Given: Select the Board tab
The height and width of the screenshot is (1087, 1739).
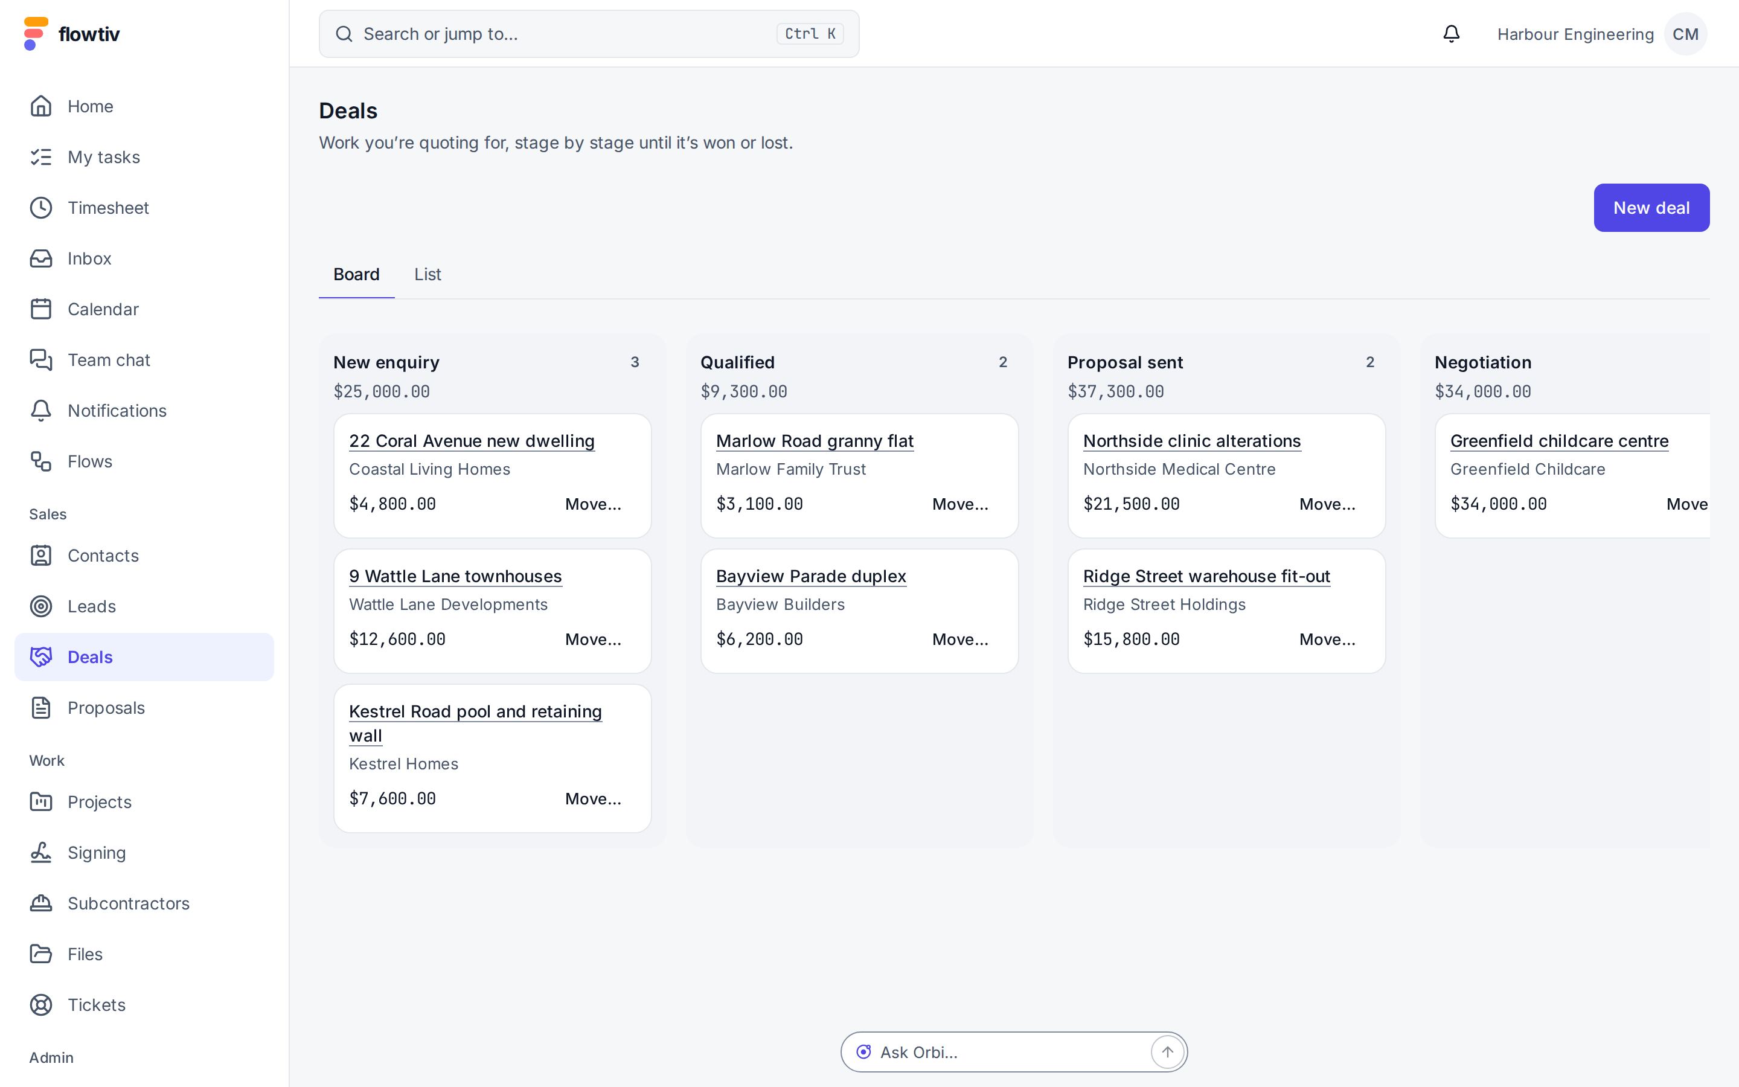Looking at the screenshot, I should (x=356, y=275).
